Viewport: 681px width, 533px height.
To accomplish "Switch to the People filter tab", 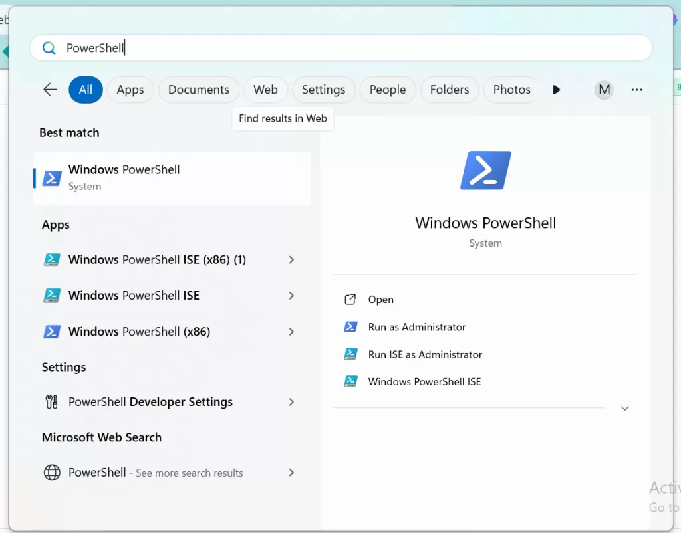I will (x=388, y=90).
